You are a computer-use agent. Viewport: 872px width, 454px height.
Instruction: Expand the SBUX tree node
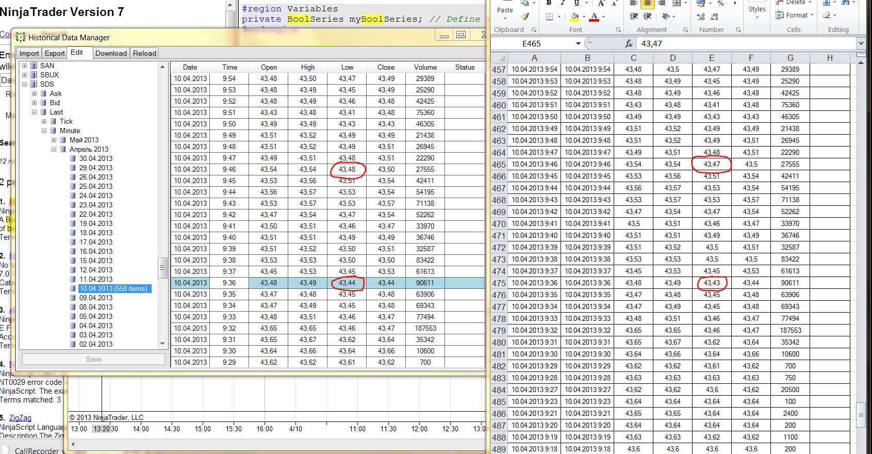pos(24,75)
